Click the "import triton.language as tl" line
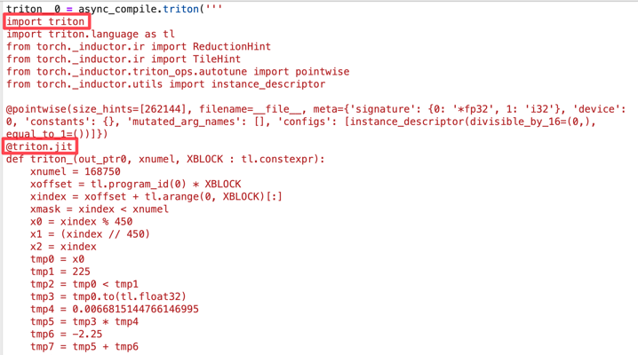This screenshot has height=355, width=638. pyautogui.click(x=90, y=34)
